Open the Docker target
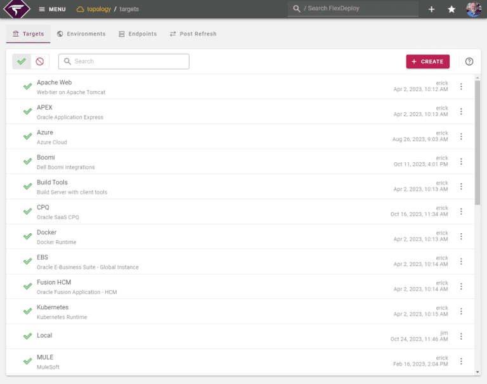The width and height of the screenshot is (487, 384). point(46,232)
